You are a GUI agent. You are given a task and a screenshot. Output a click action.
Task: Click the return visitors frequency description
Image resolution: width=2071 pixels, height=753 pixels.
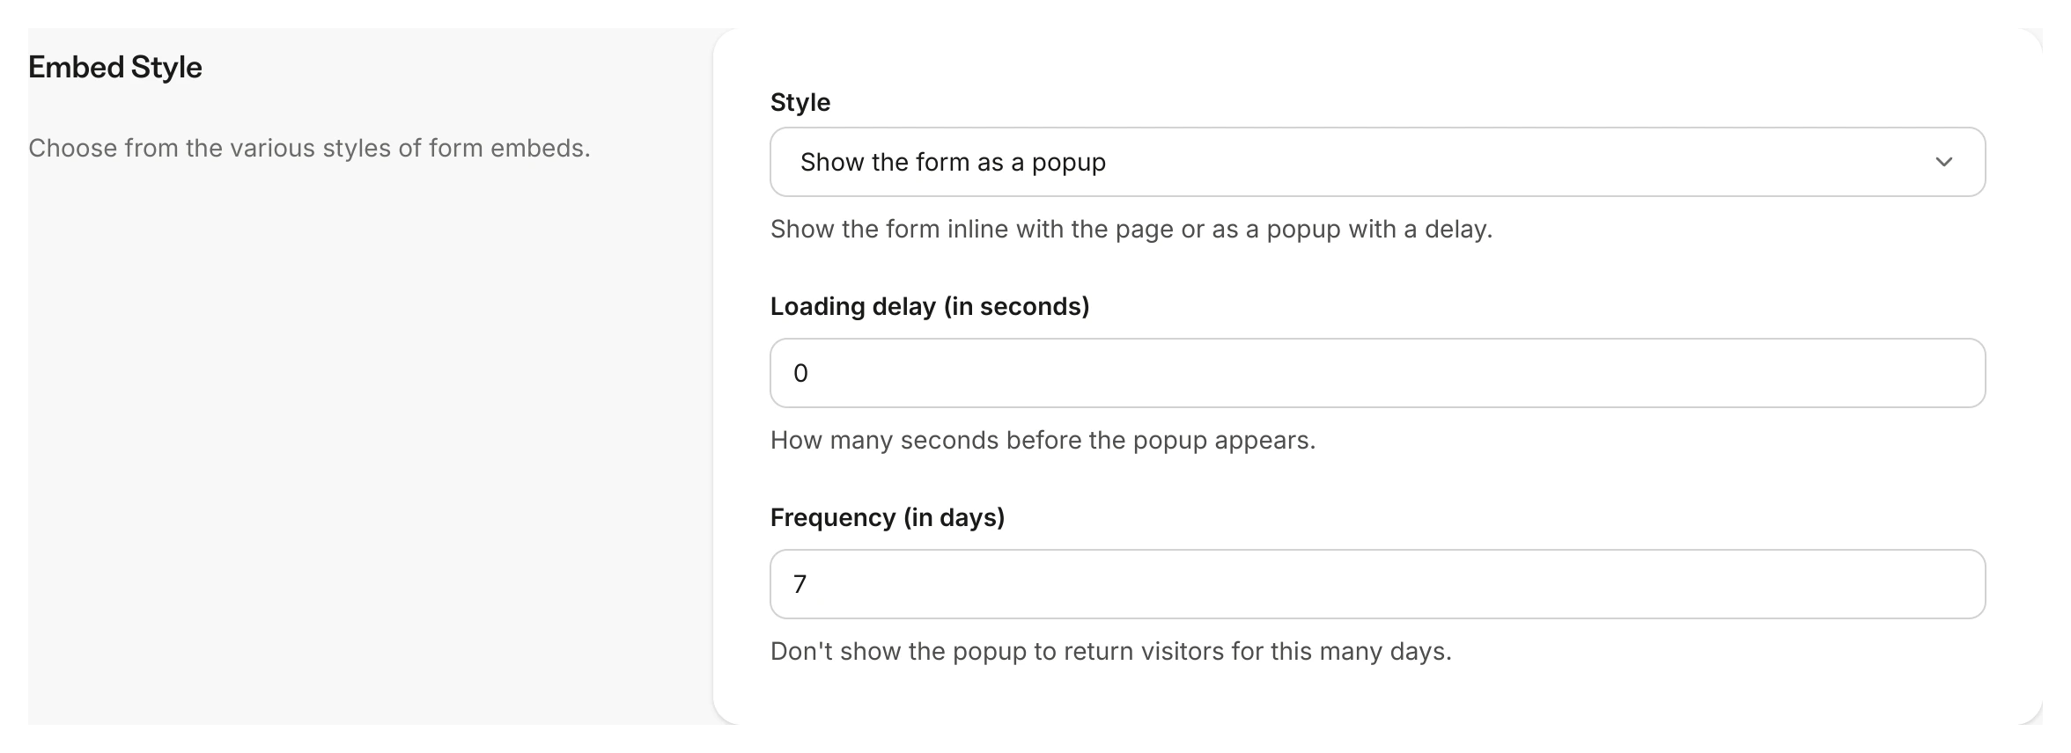click(x=1112, y=651)
